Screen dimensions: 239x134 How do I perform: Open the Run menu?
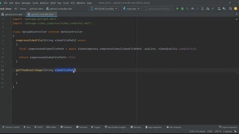pos(59,3)
